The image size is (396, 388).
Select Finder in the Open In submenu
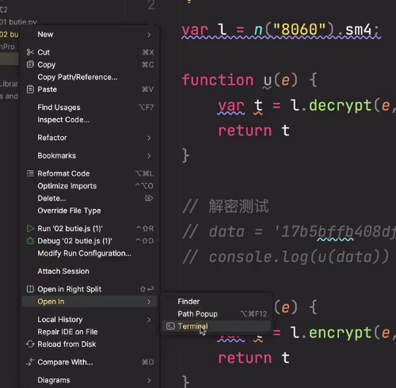click(x=216, y=302)
